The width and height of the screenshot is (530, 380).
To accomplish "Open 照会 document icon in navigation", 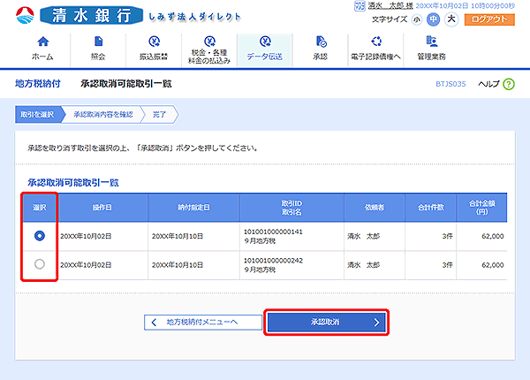I will point(97,42).
